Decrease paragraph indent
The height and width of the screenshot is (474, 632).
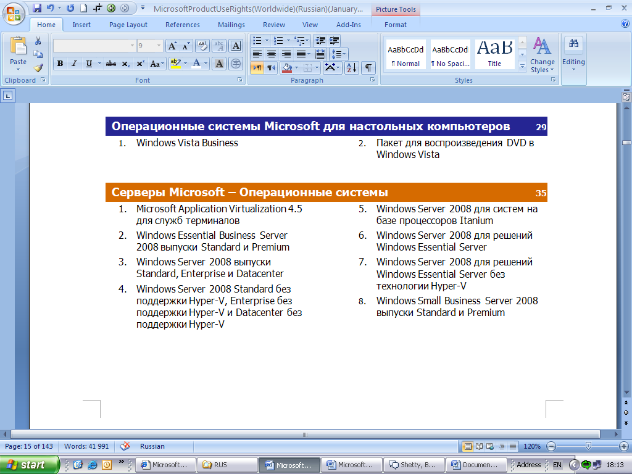[320, 40]
